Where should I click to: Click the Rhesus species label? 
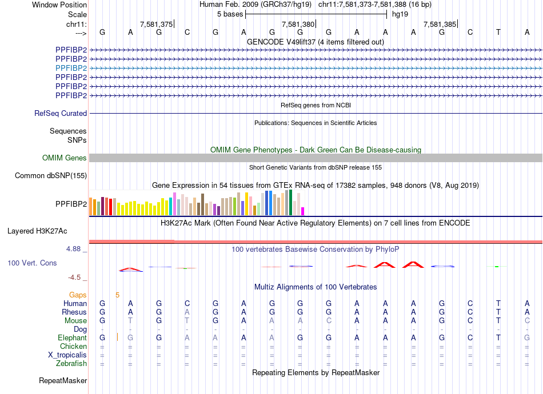pos(74,312)
